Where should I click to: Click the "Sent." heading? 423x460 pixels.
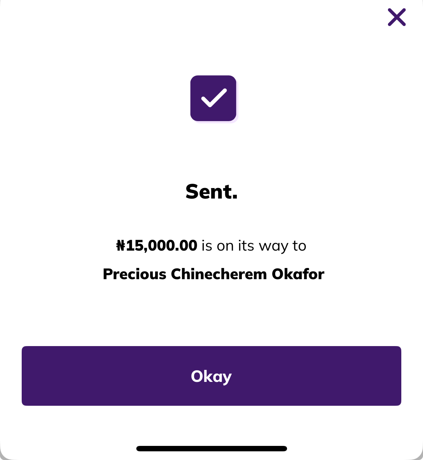tap(211, 192)
